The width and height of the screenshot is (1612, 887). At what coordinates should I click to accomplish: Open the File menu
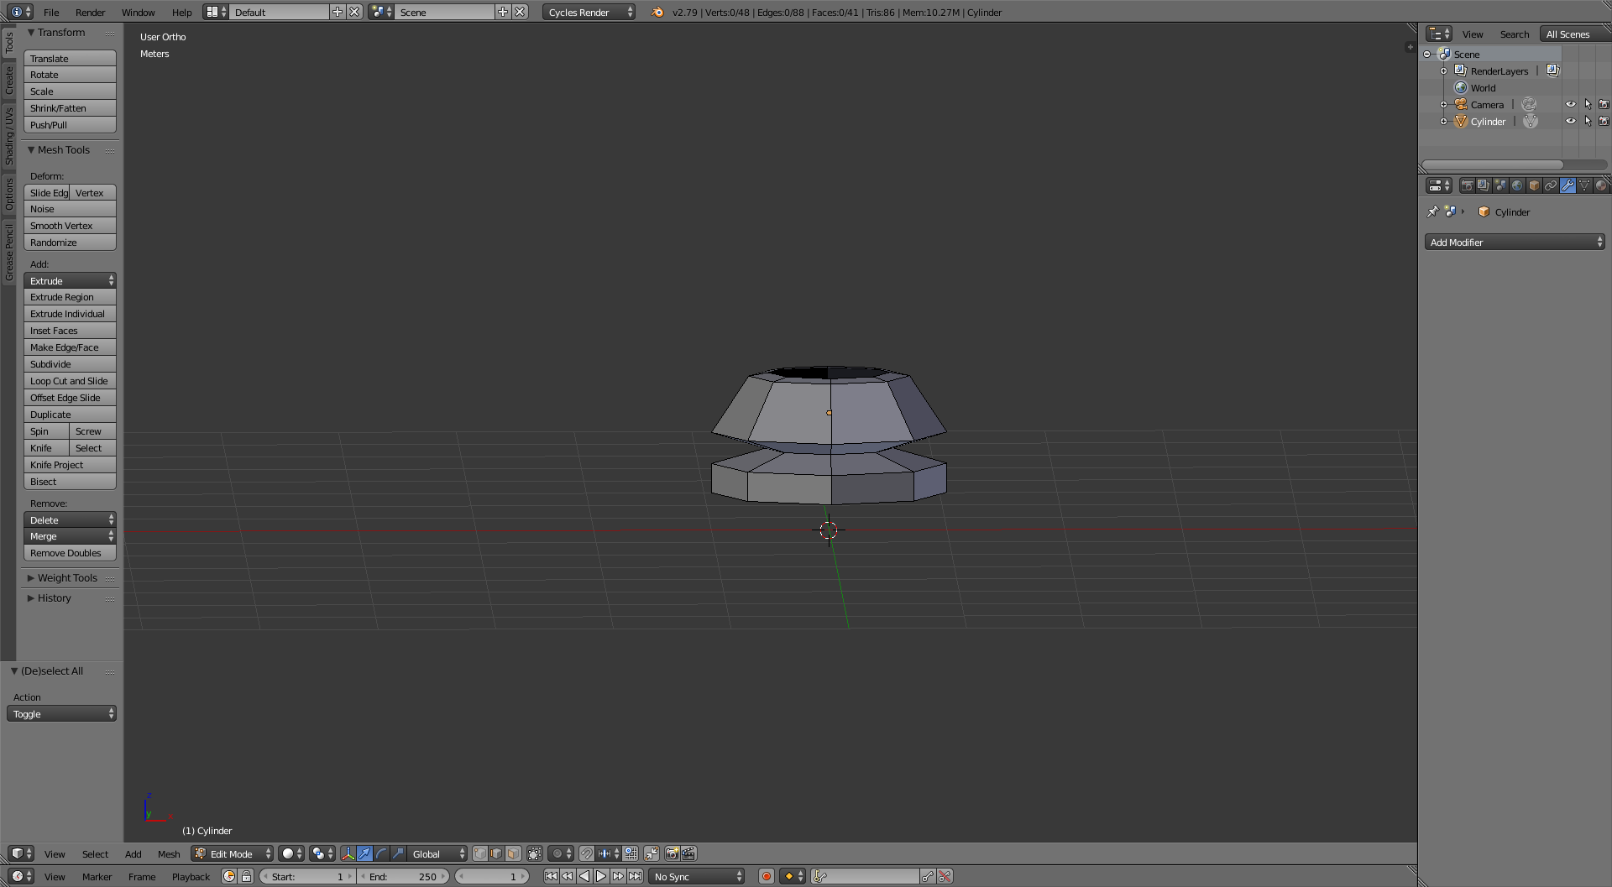[51, 12]
